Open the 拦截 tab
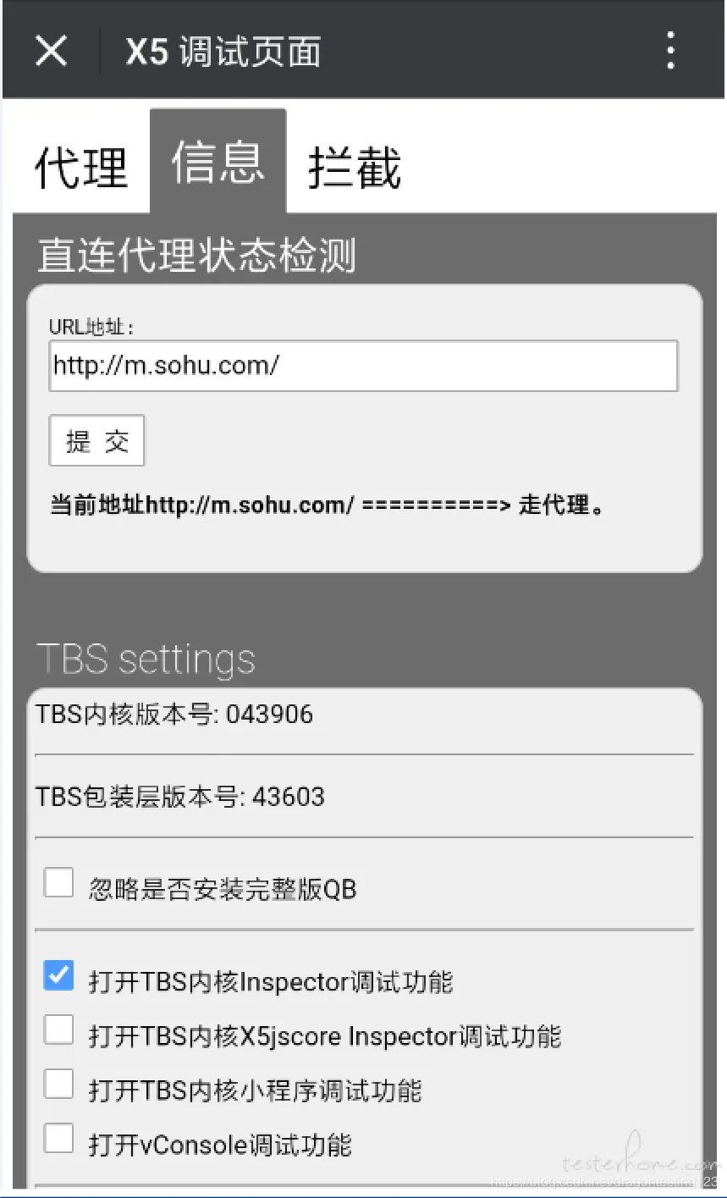Screen dimensions: 727x1198 pyautogui.click(x=355, y=167)
